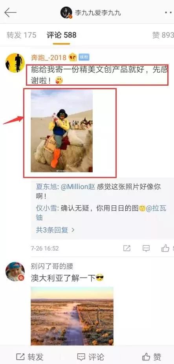This screenshot has height=364, width=174.
Task: Switch to the 赞 tab
Action: click(163, 35)
